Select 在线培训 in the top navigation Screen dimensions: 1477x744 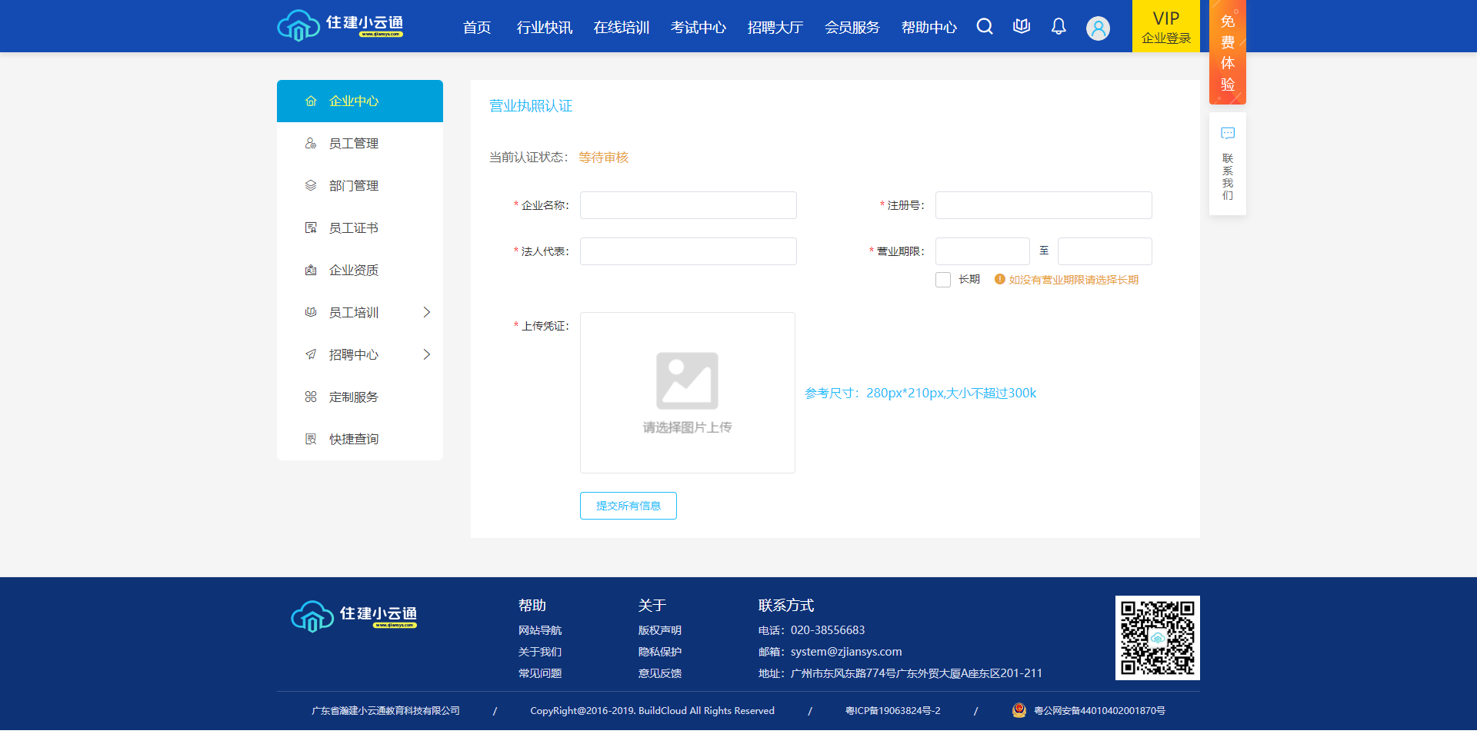coord(622,28)
